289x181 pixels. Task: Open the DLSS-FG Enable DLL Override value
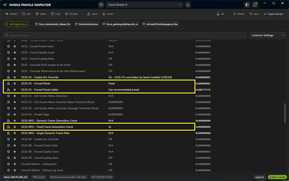click(x=140, y=77)
